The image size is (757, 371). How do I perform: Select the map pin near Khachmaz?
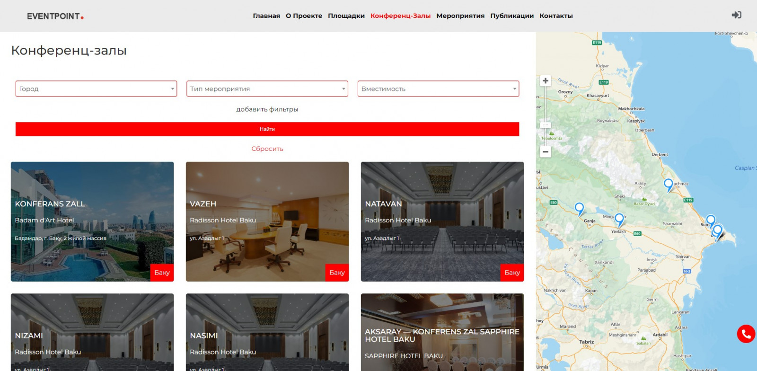(668, 185)
